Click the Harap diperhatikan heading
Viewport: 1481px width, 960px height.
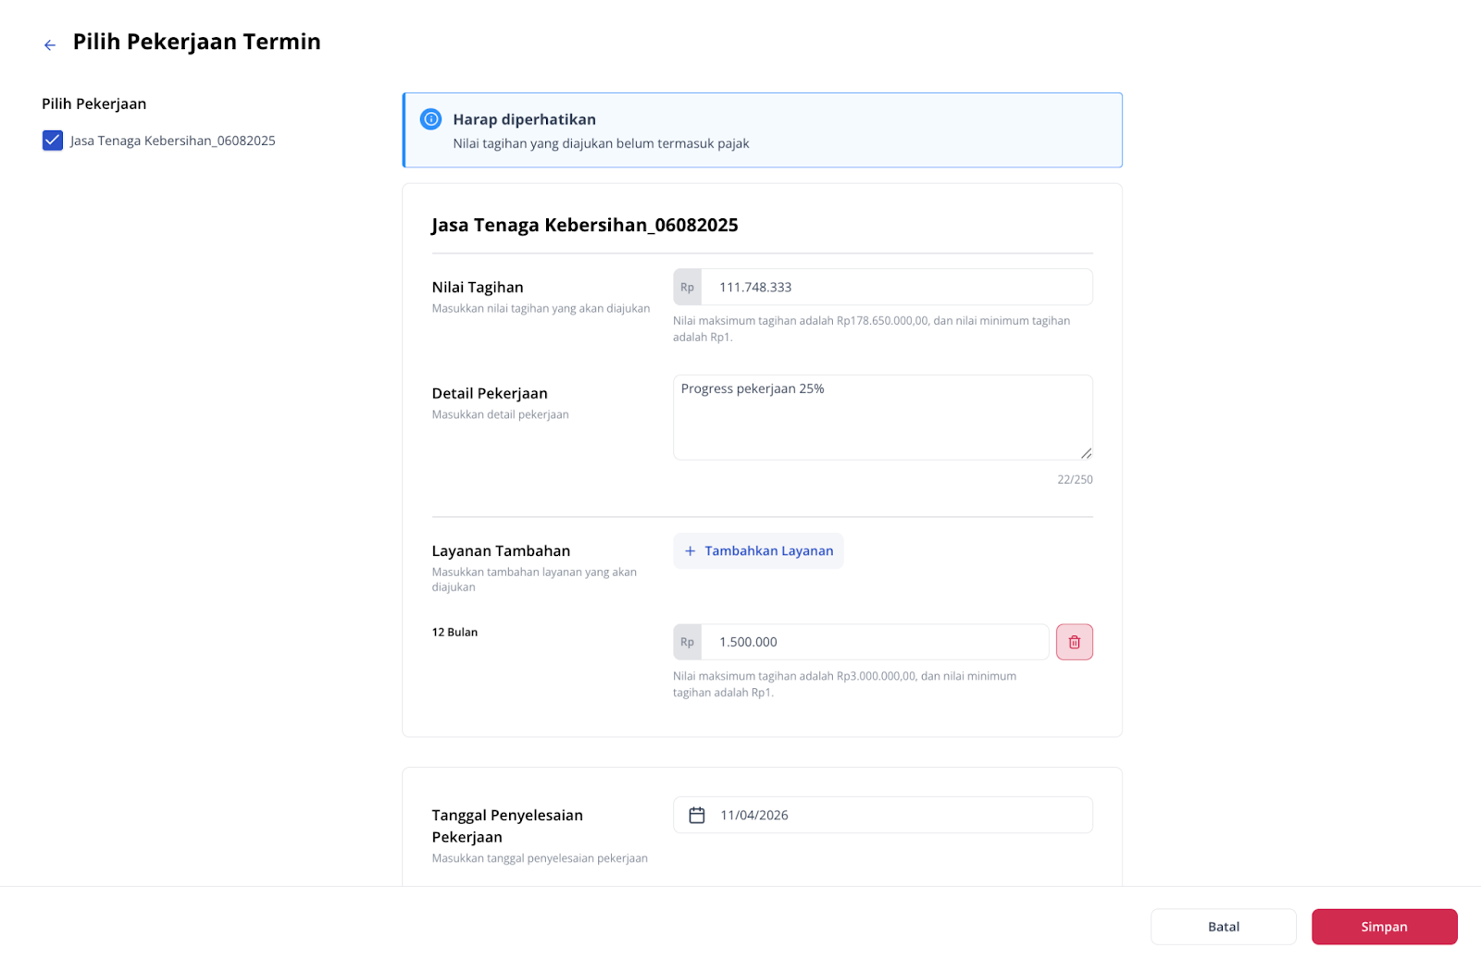click(524, 119)
